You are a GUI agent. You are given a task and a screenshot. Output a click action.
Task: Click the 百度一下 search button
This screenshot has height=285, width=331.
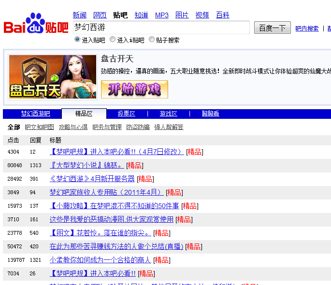pyautogui.click(x=273, y=28)
